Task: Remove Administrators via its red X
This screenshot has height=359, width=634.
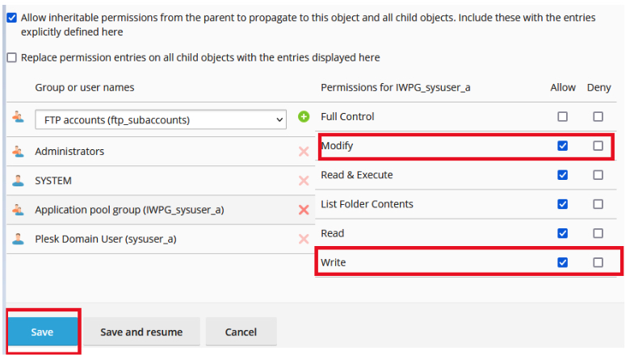Action: tap(304, 152)
